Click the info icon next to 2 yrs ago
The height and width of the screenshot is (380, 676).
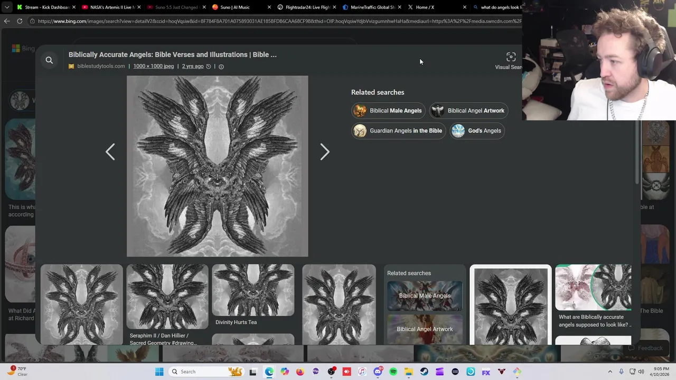[221, 66]
